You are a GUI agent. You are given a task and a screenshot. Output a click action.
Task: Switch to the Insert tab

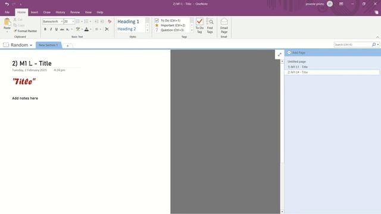(x=35, y=12)
